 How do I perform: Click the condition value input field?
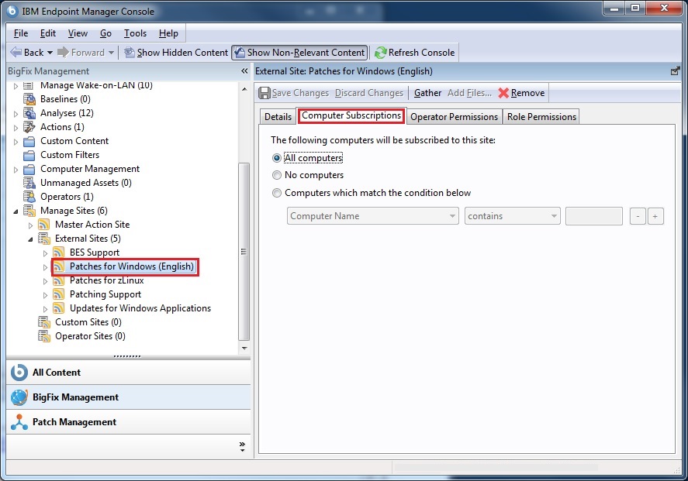pyautogui.click(x=593, y=216)
